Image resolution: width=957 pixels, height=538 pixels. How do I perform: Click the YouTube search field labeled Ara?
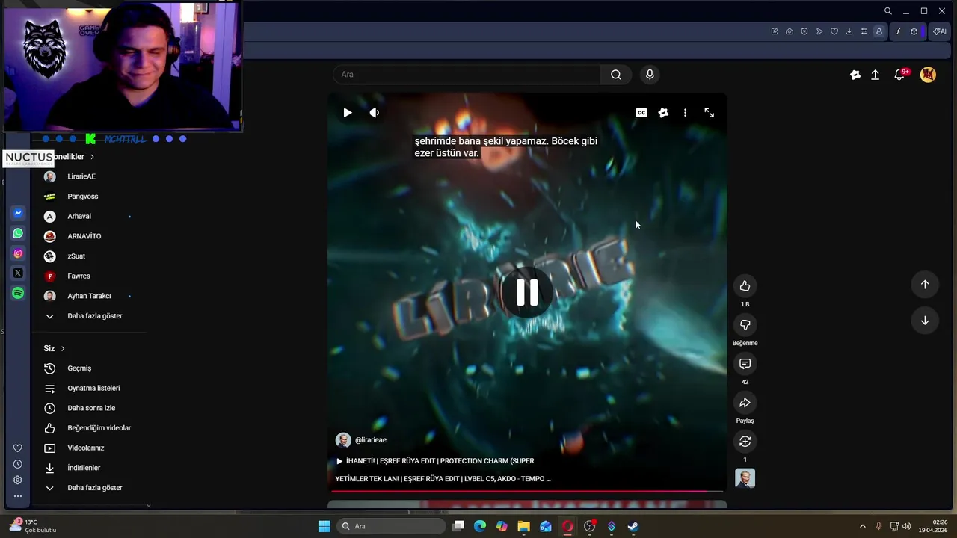tap(467, 75)
